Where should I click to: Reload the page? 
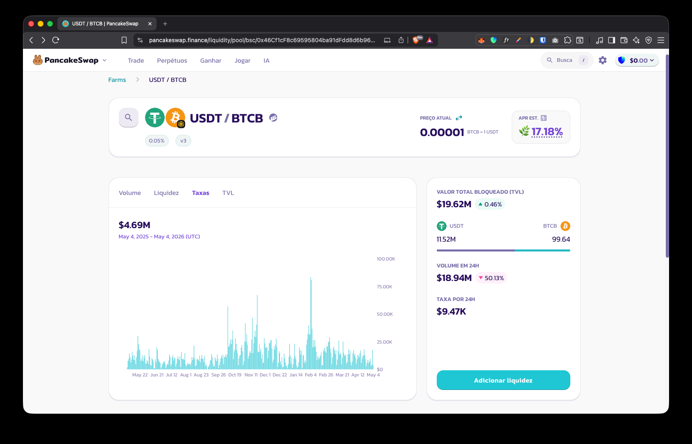click(x=56, y=40)
